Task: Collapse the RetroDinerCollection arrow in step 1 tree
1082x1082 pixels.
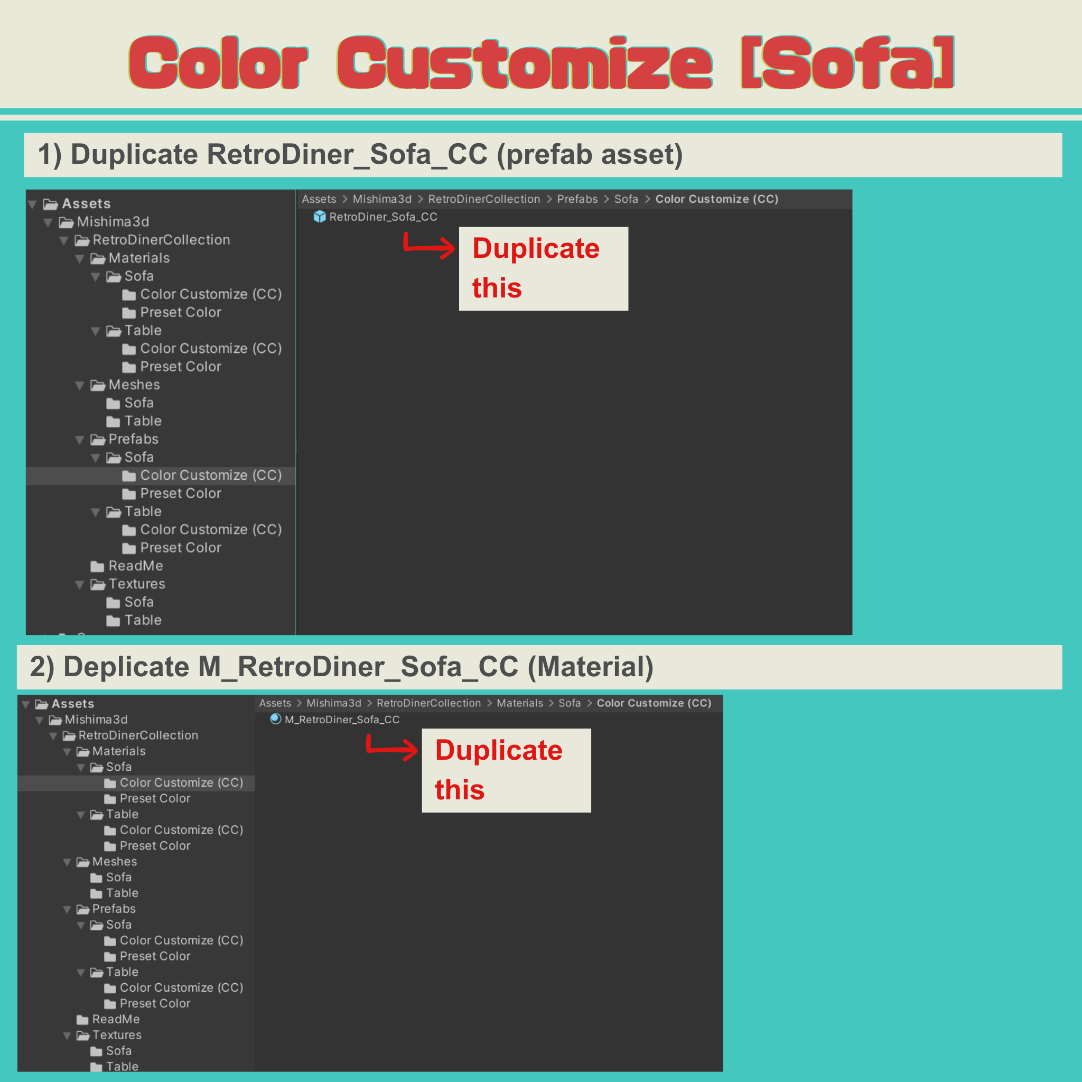Action: tap(64, 241)
